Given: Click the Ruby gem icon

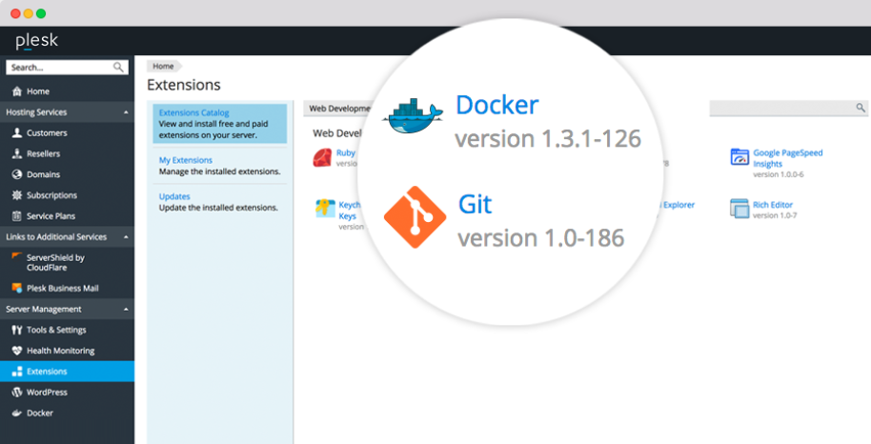Looking at the screenshot, I should (322, 158).
